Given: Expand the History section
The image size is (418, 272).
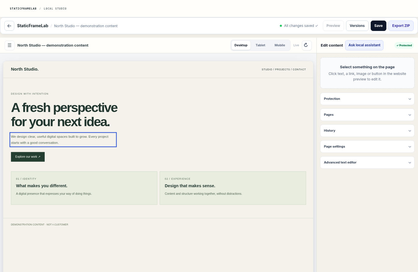Looking at the screenshot, I should (367, 131).
